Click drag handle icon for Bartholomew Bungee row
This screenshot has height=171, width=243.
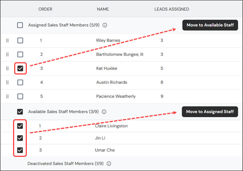7,54
